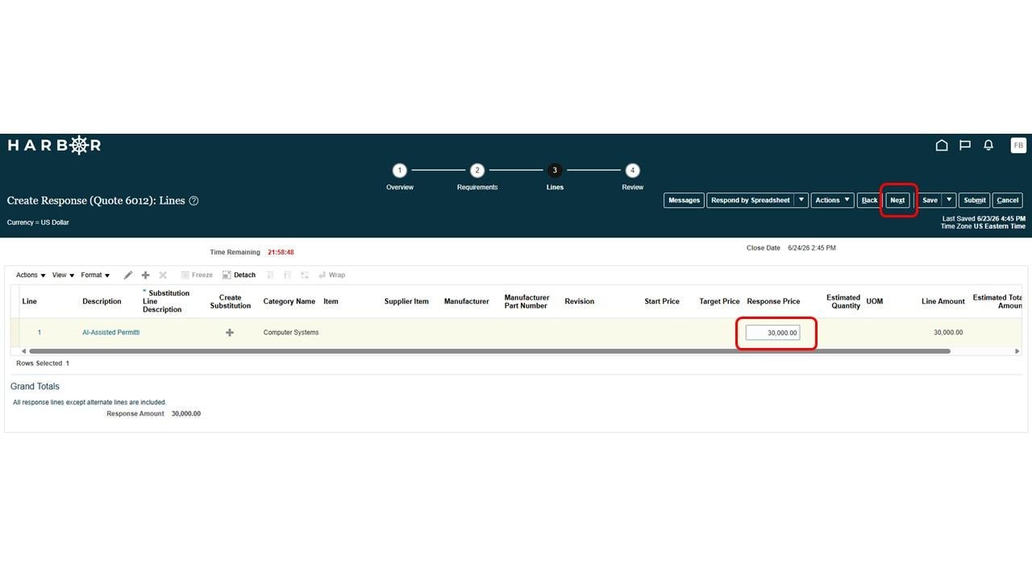This screenshot has width=1032, height=580.
Task: Click the Target Price column header
Action: (719, 301)
